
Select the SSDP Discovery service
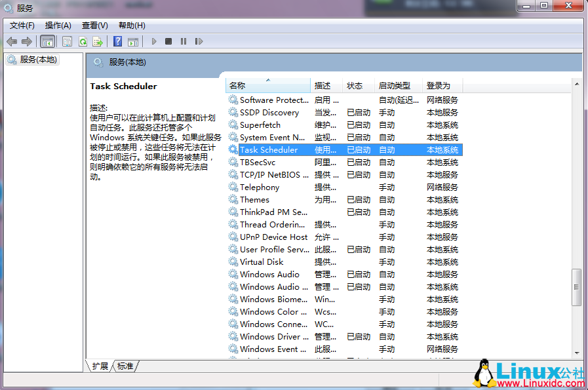point(269,112)
